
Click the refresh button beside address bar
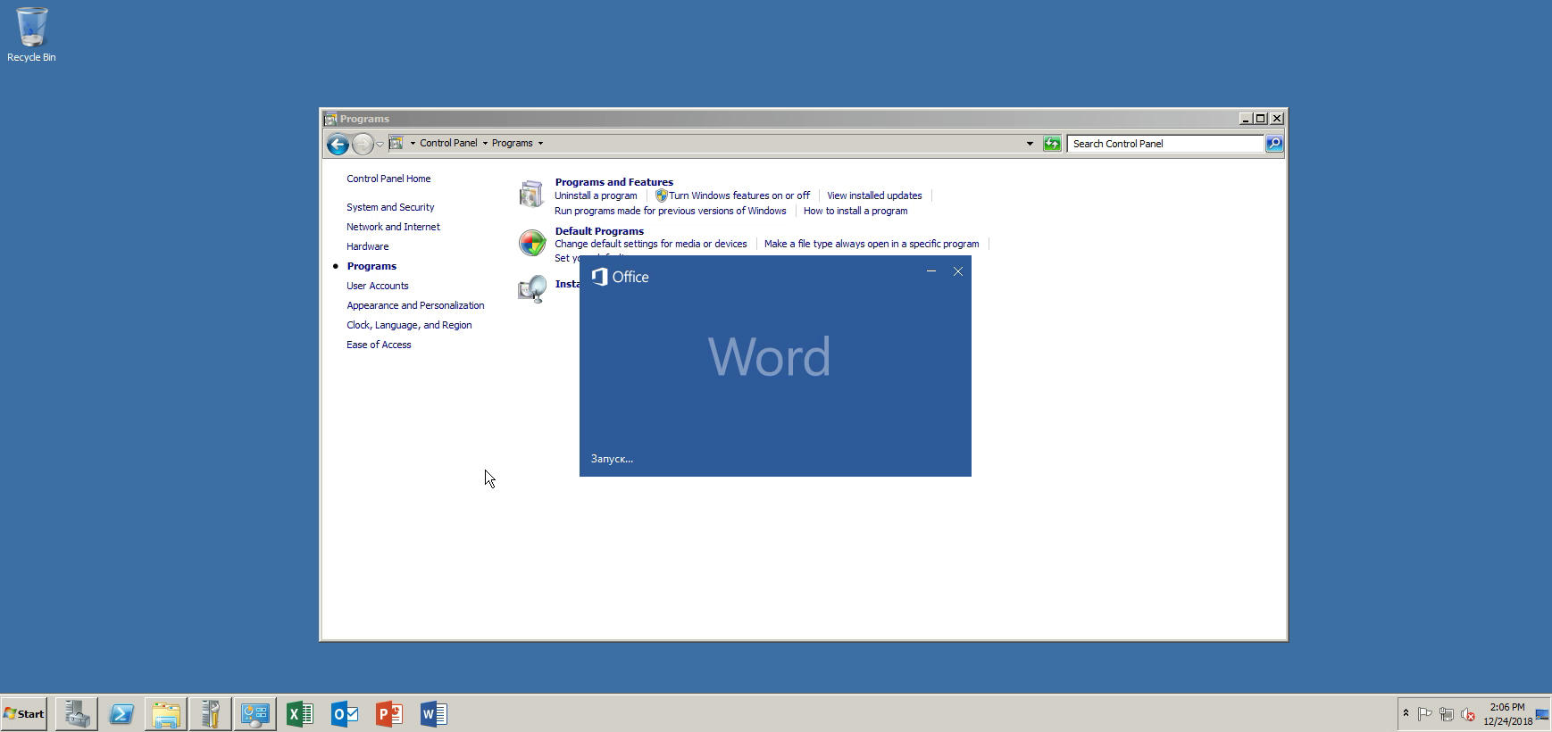[x=1052, y=144]
